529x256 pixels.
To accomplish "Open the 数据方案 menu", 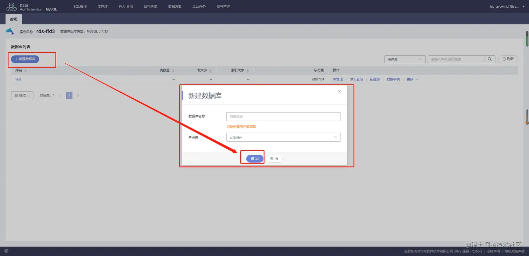I will point(175,7).
